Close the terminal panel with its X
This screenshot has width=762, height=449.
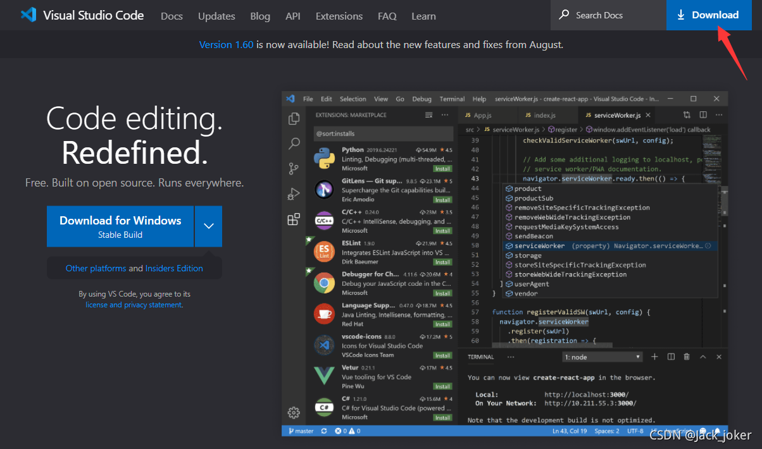(719, 357)
